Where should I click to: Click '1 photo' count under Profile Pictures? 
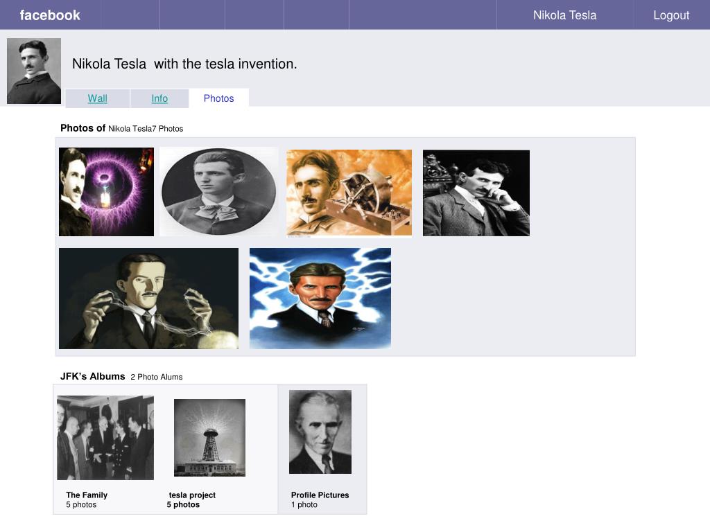pyautogui.click(x=304, y=504)
